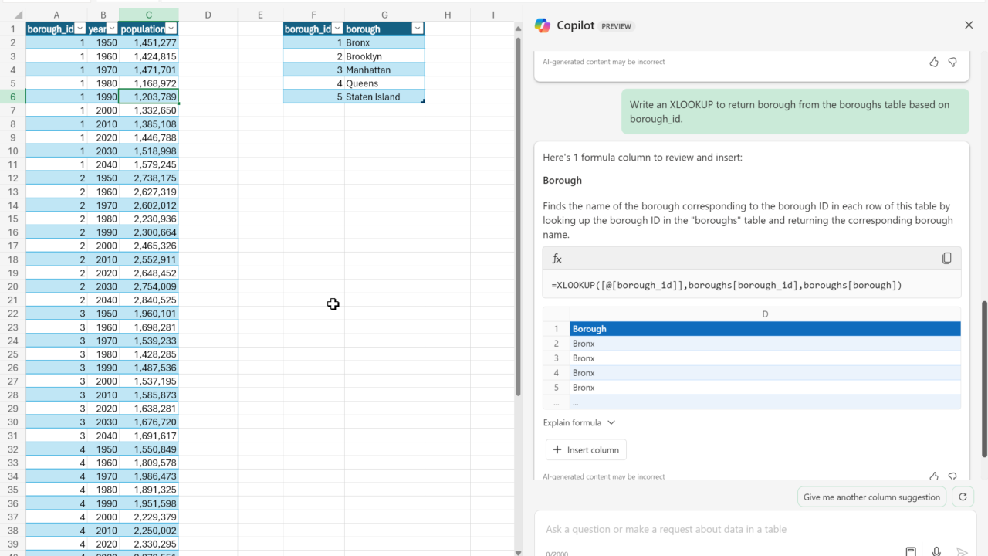The height and width of the screenshot is (556, 988).
Task: Expand the Explain formula section
Action: (x=579, y=422)
